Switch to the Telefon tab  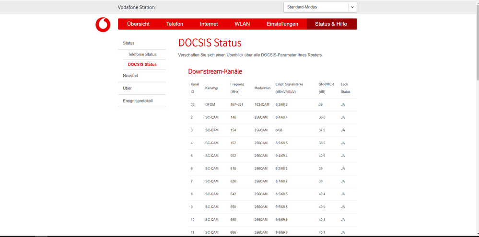coord(175,24)
